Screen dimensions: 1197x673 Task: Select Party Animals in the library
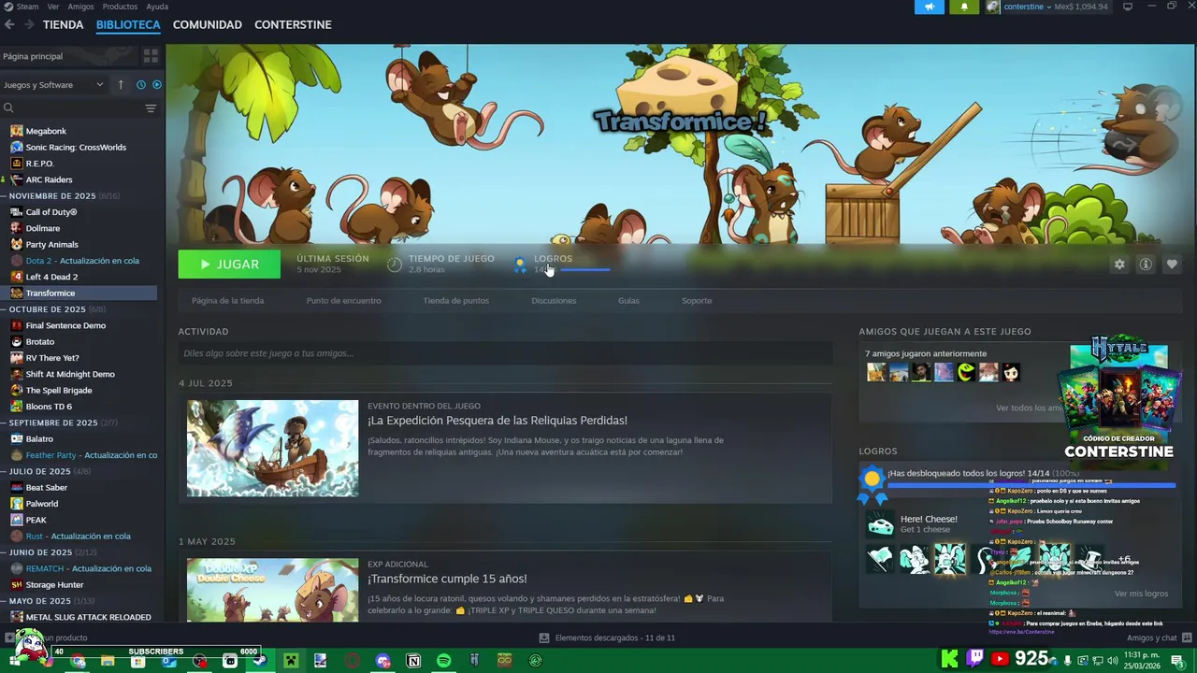pyautogui.click(x=51, y=245)
